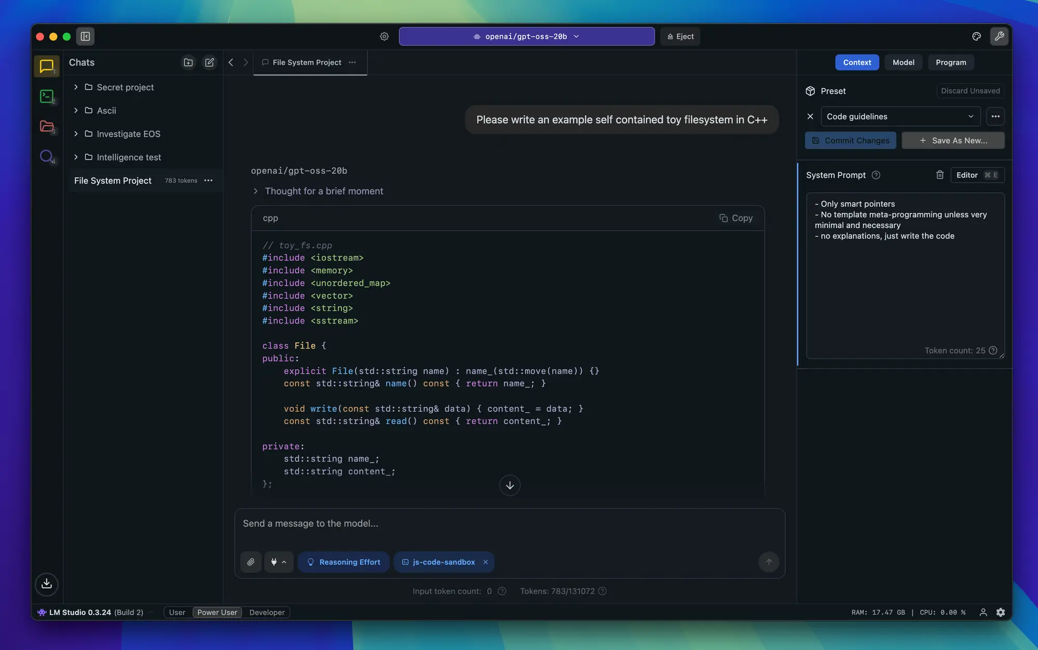Delete the System Prompt with trash icon

point(939,175)
